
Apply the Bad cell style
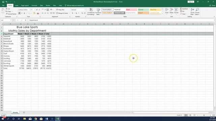pos(131,10)
